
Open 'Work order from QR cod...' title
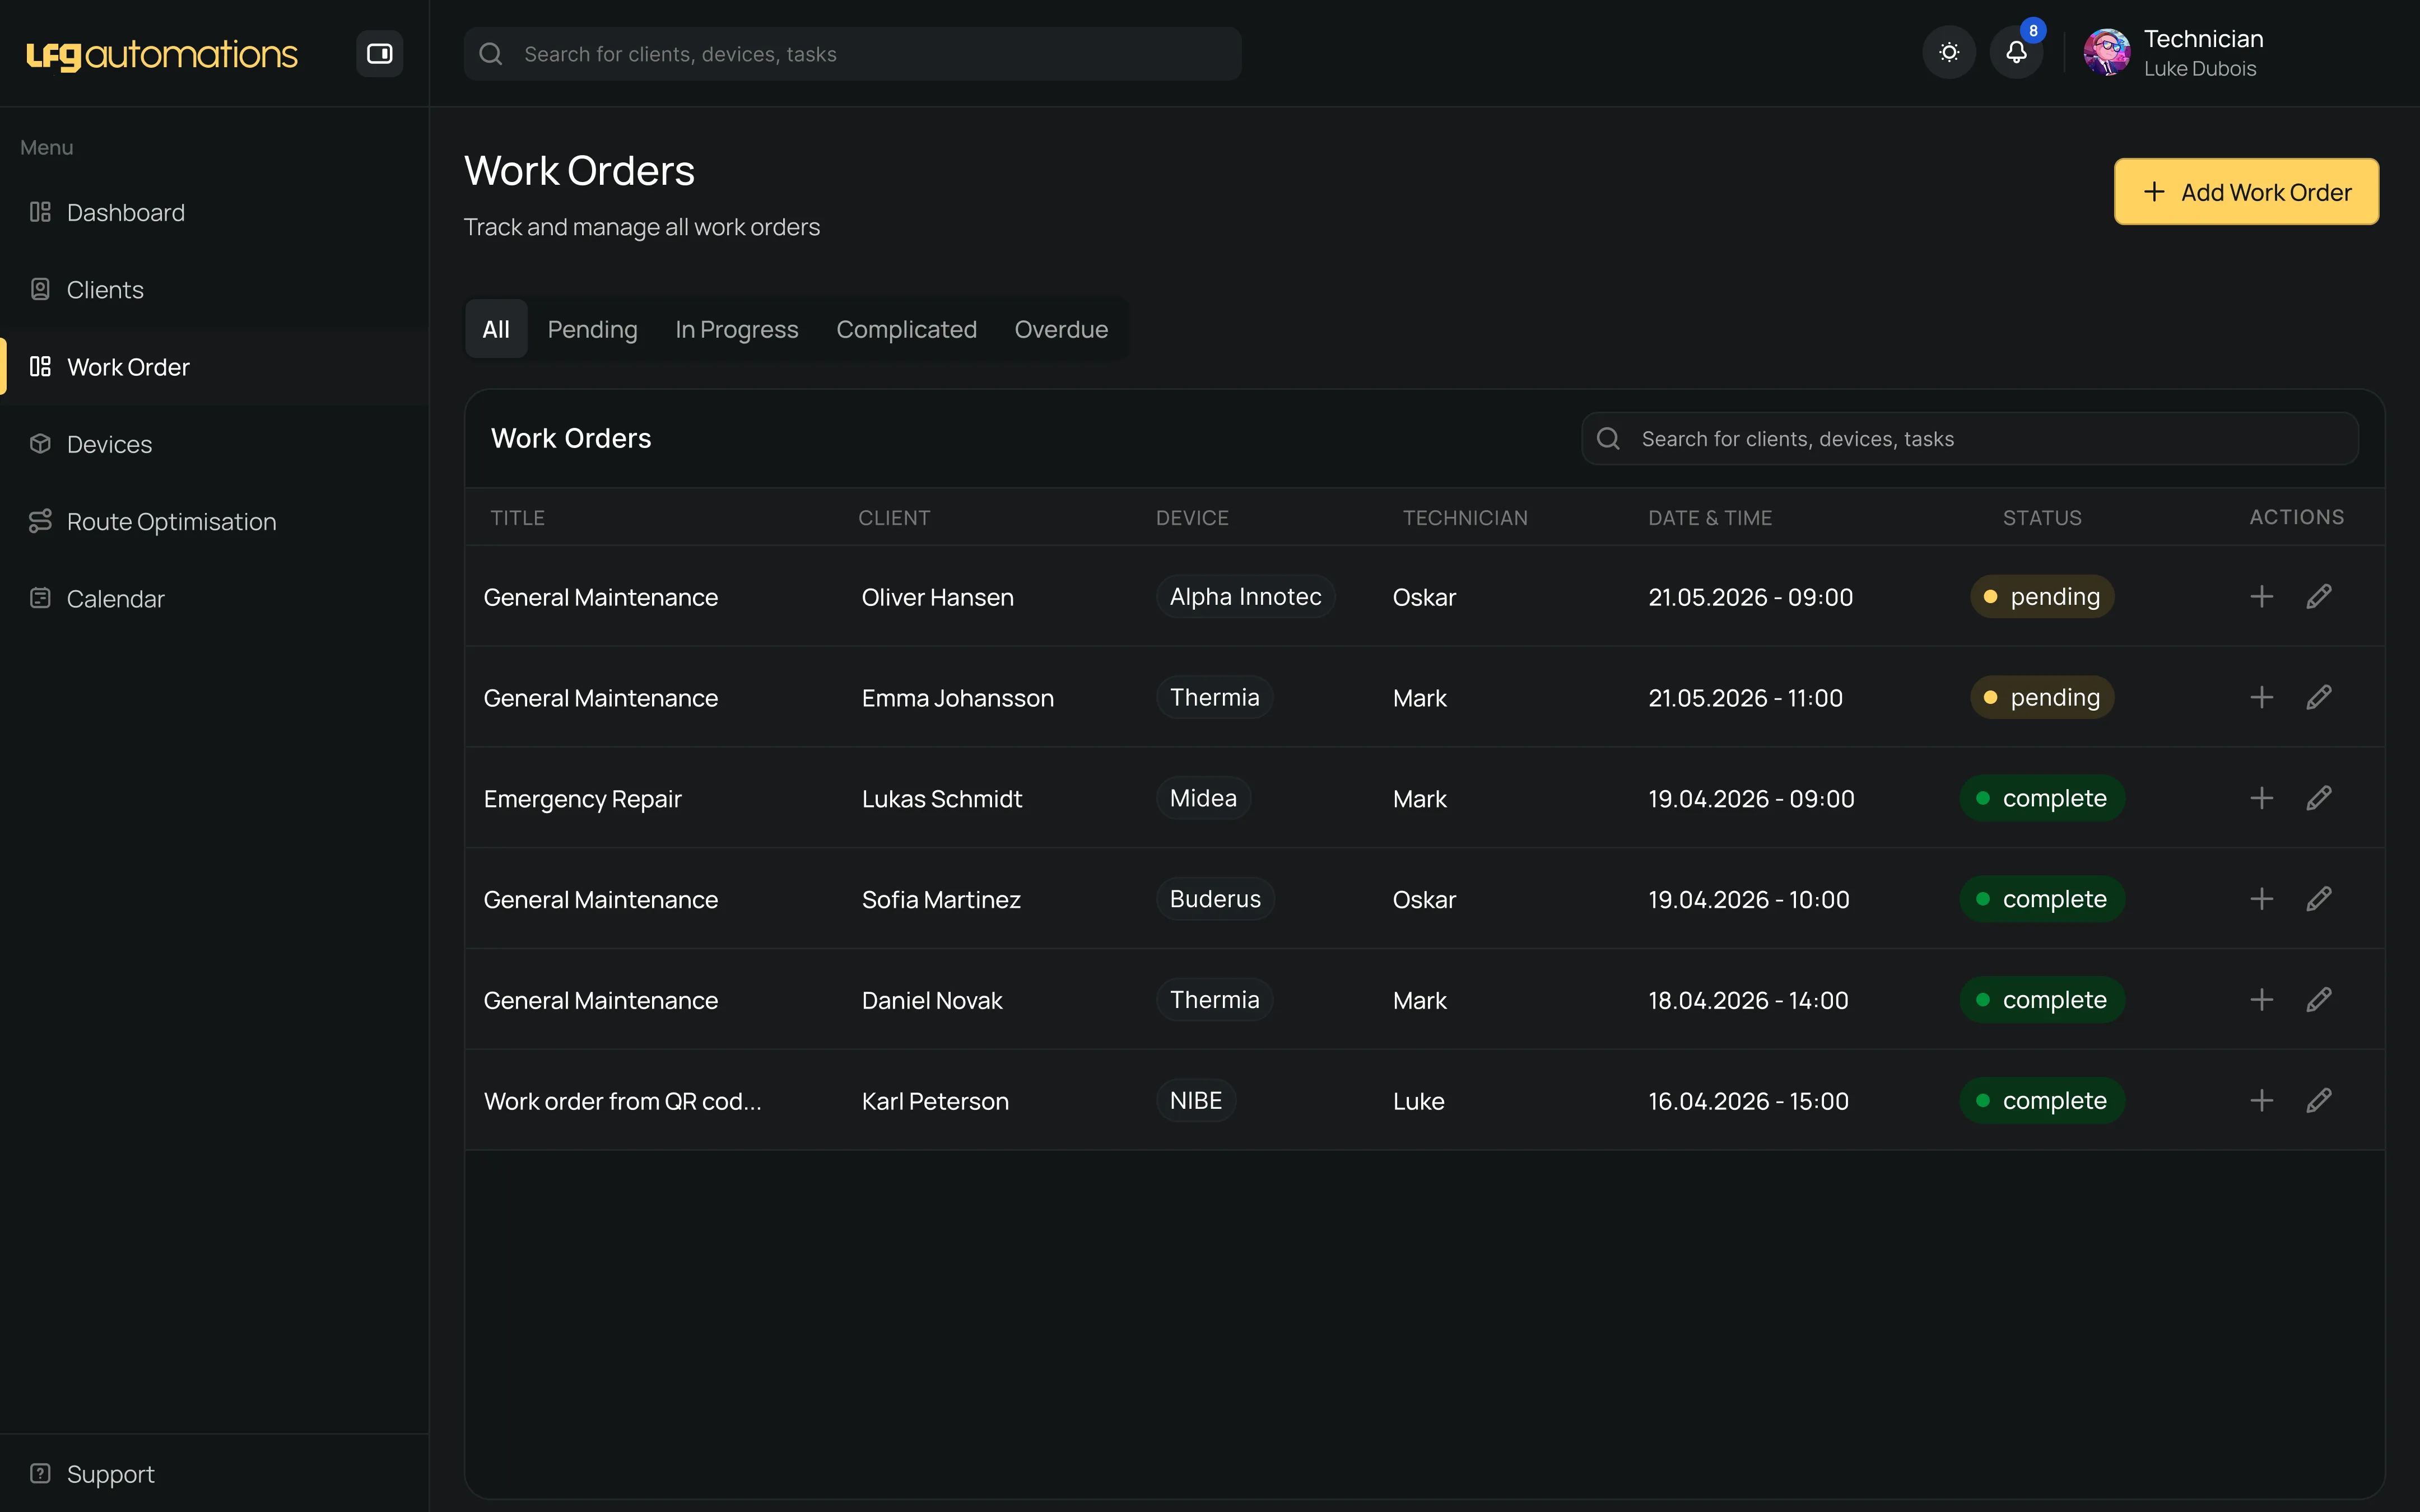tap(622, 1101)
